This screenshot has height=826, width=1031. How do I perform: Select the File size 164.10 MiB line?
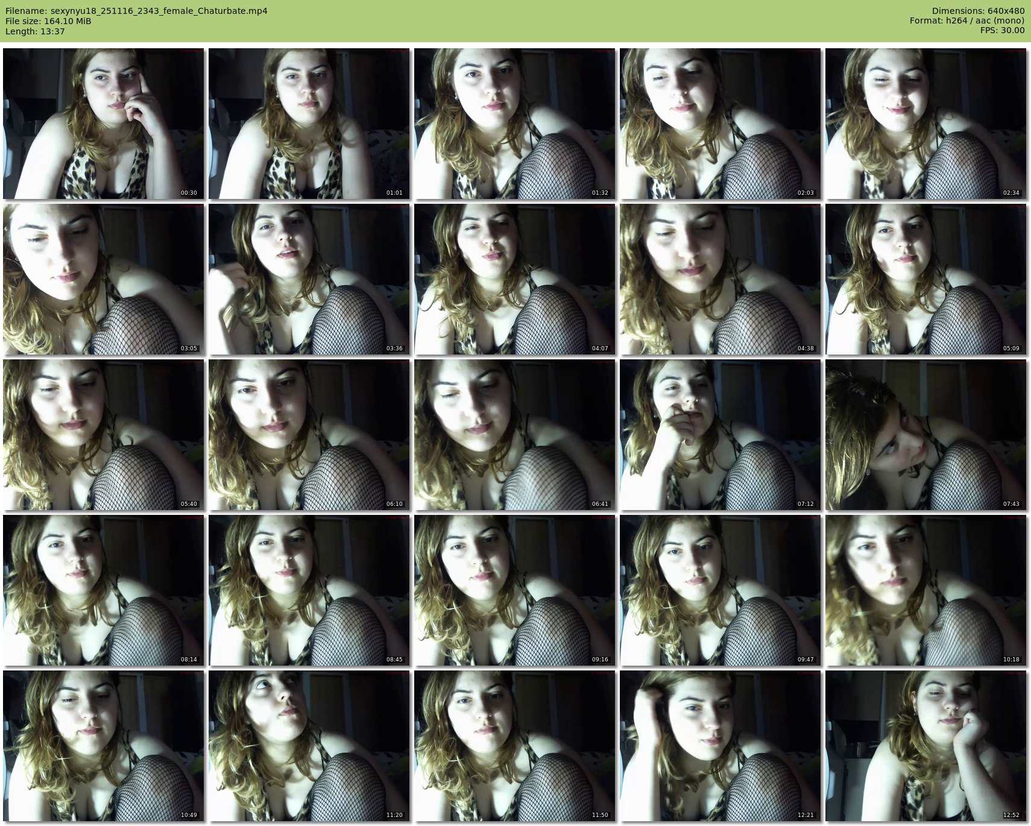tap(48, 21)
